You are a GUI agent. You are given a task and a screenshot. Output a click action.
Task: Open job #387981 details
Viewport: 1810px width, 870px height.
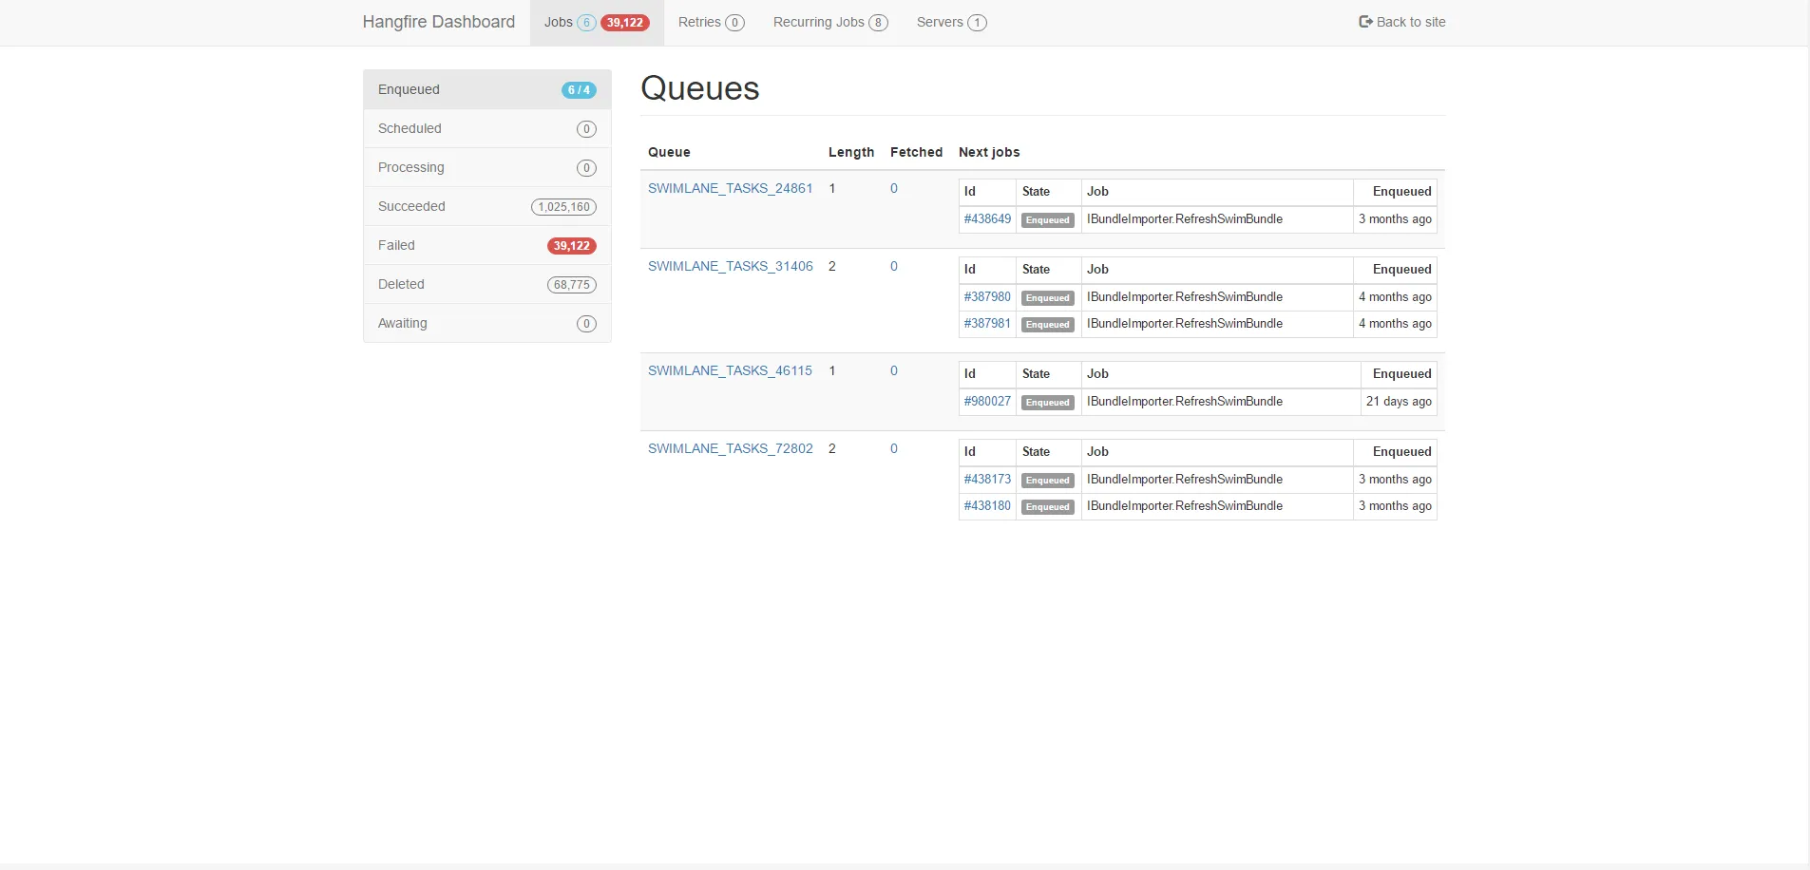987,323
